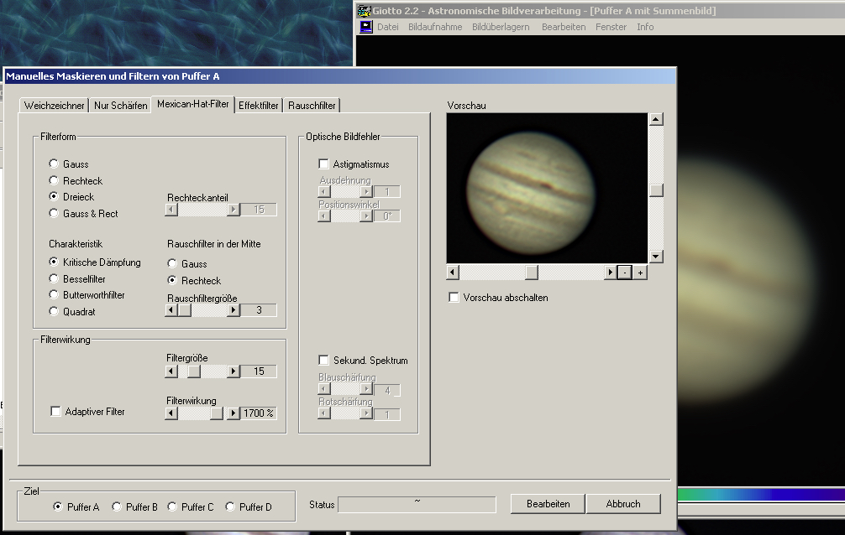The height and width of the screenshot is (535, 845).
Task: Open Bildaufnahme menu in Giotto window
Action: click(435, 27)
